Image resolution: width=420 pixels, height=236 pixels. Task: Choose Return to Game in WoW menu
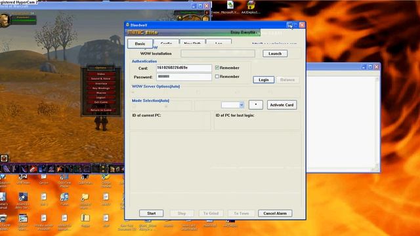pos(101,110)
